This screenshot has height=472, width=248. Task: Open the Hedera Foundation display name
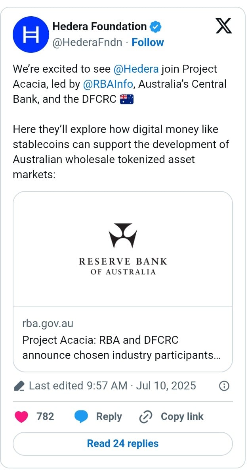[99, 27]
